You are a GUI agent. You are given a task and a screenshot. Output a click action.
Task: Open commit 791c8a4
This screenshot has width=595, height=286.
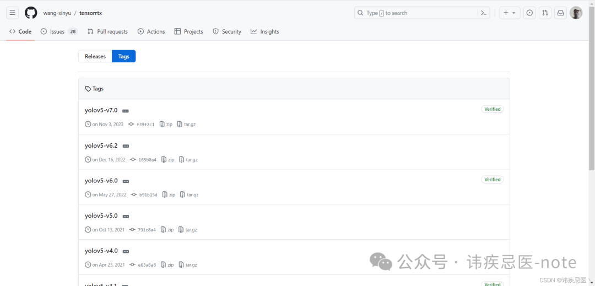pos(143,230)
